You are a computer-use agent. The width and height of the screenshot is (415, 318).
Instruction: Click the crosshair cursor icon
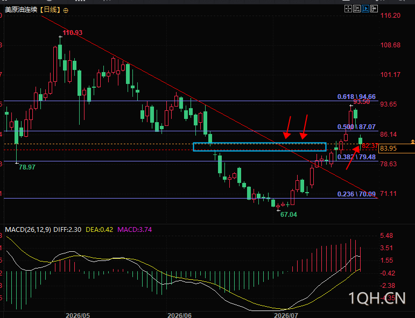pos(348,9)
